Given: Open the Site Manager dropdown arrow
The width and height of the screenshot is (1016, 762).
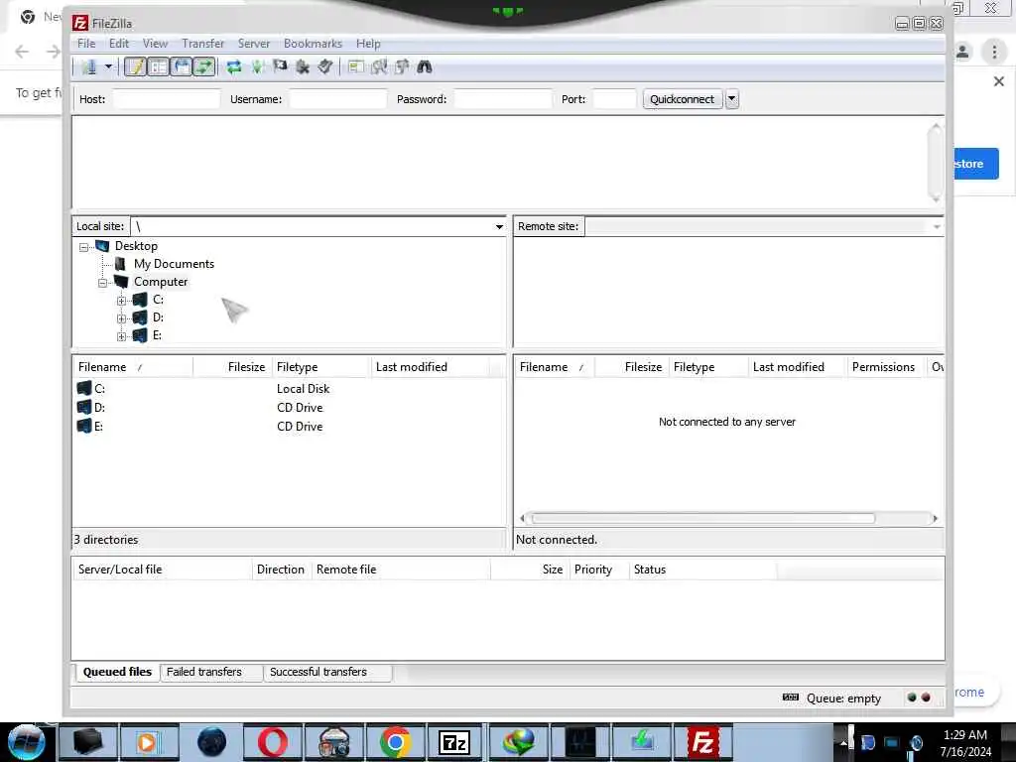Looking at the screenshot, I should coord(108,66).
